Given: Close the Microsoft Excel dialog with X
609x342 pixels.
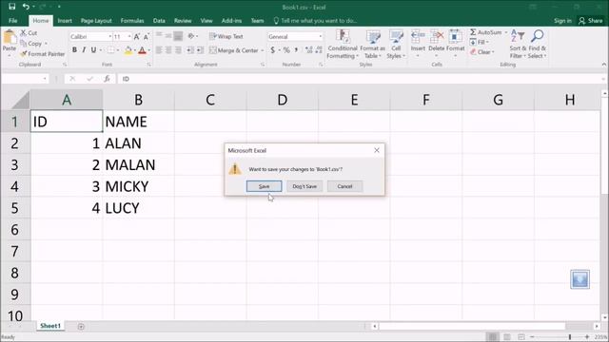Looking at the screenshot, I should (377, 150).
